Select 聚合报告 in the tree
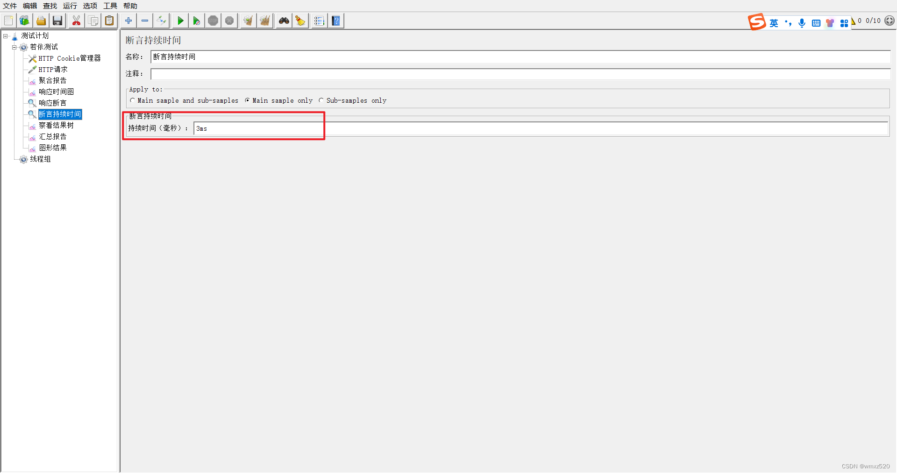This screenshot has height=473, width=897. (53, 81)
